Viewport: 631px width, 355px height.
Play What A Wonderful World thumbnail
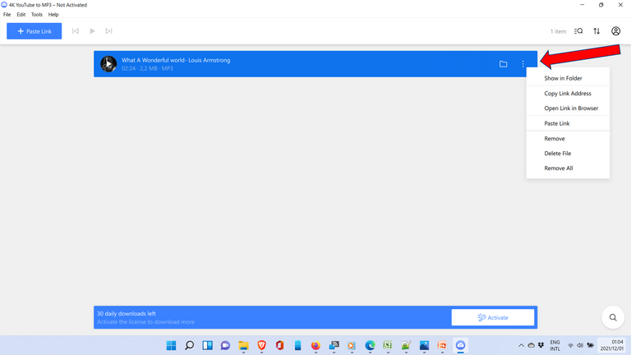point(108,64)
